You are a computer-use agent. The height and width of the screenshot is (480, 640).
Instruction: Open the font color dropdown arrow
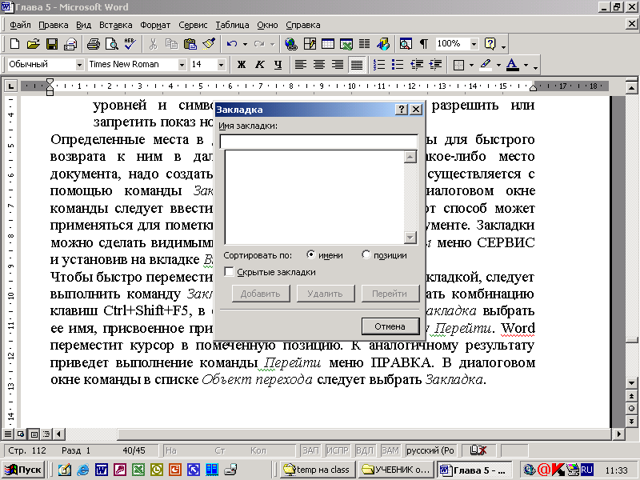[x=526, y=65]
